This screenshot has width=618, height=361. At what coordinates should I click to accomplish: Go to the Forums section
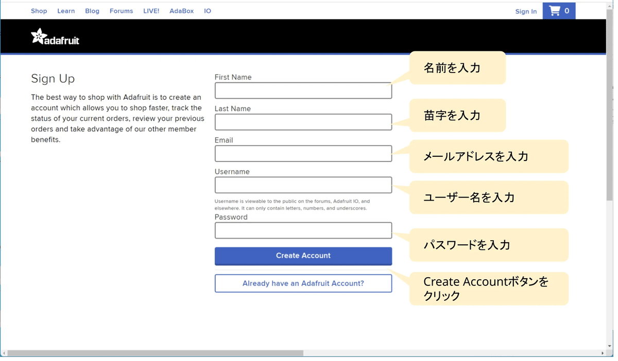tap(121, 10)
